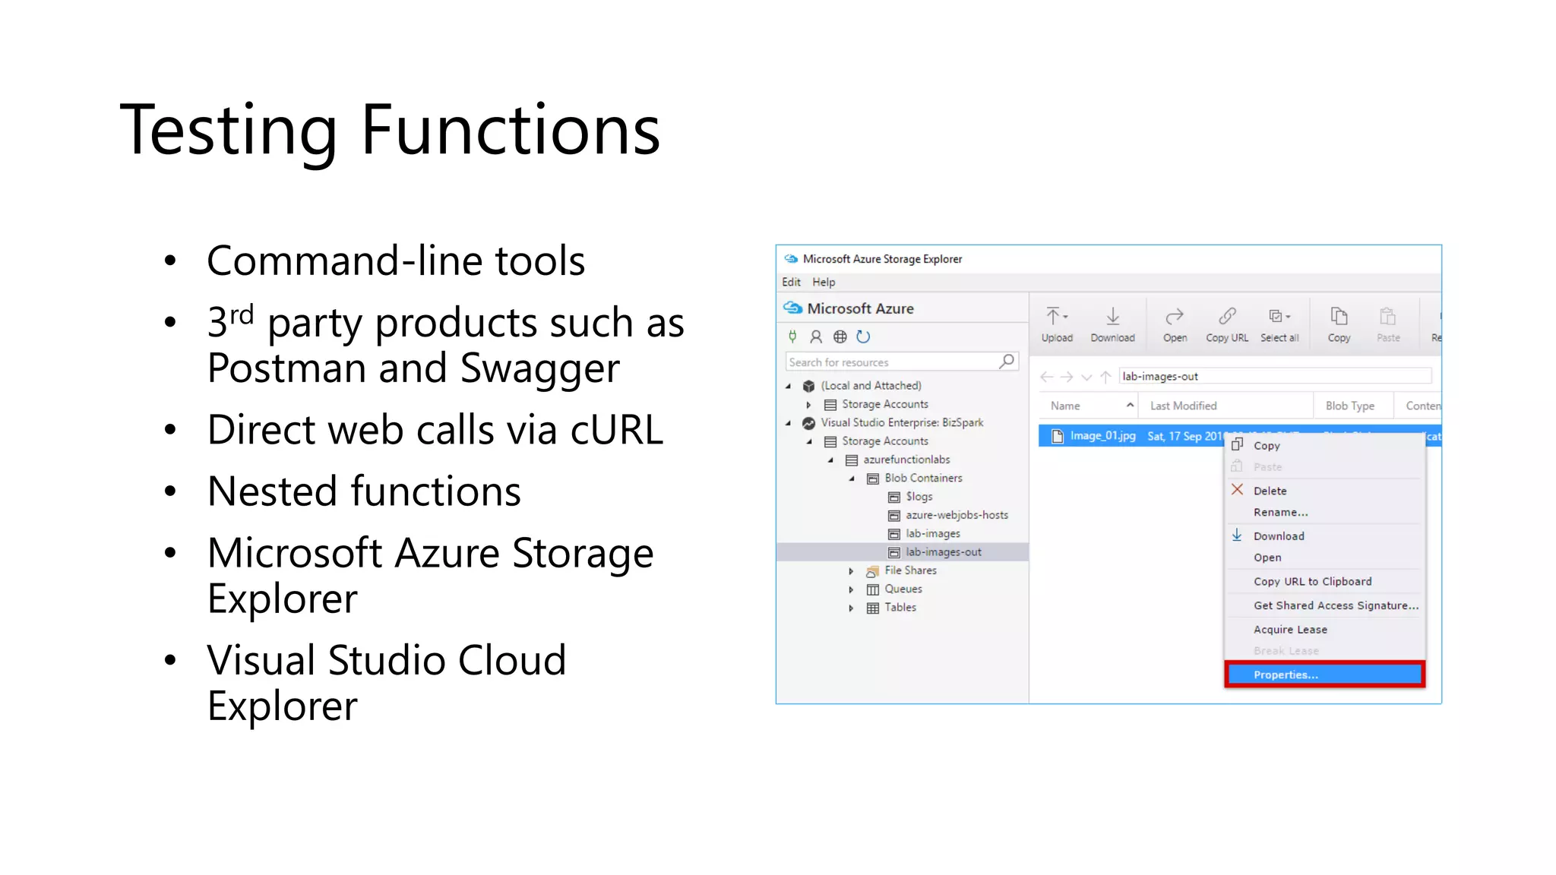This screenshot has height=875, width=1556.
Task: Click the Search for resources field
Action: tap(891, 362)
